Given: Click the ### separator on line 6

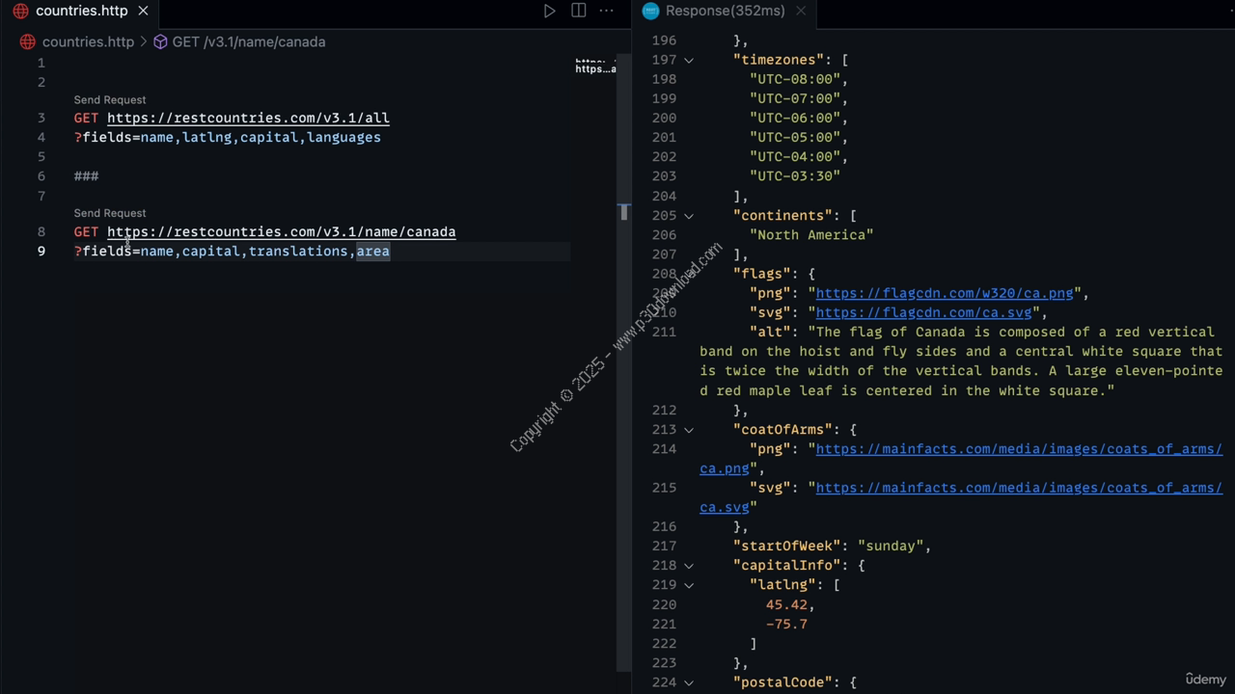Looking at the screenshot, I should 87,175.
